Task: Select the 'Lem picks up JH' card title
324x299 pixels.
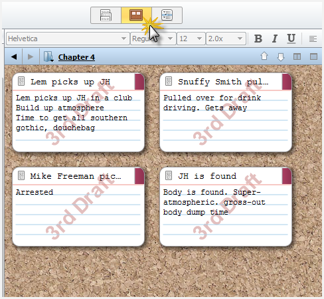Action: click(x=70, y=82)
